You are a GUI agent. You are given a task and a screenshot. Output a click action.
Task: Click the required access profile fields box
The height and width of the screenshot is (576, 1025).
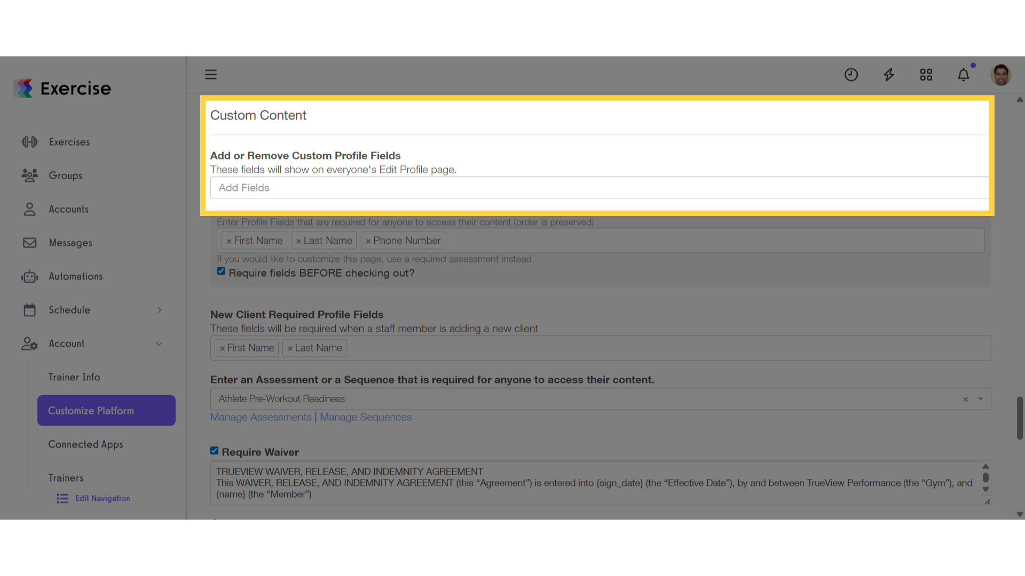601,241
